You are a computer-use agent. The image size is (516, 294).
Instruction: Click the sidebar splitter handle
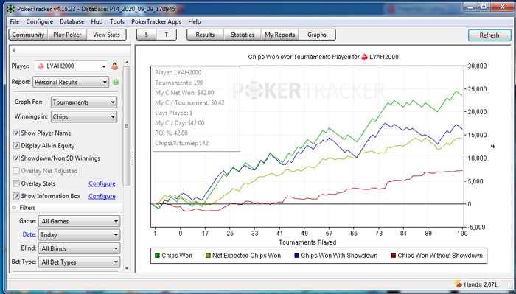[x=133, y=158]
